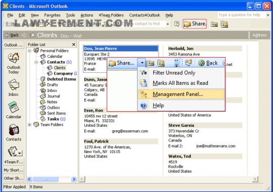Open the My Short... shortcuts group
273x192 pixels.
[14, 170]
